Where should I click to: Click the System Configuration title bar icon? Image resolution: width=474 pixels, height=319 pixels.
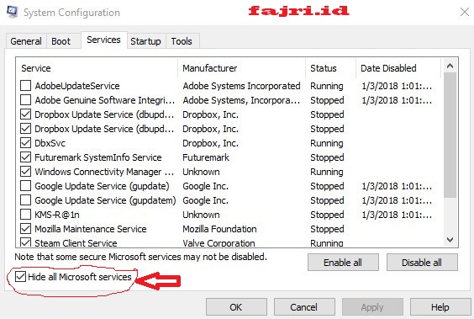pos(13,12)
